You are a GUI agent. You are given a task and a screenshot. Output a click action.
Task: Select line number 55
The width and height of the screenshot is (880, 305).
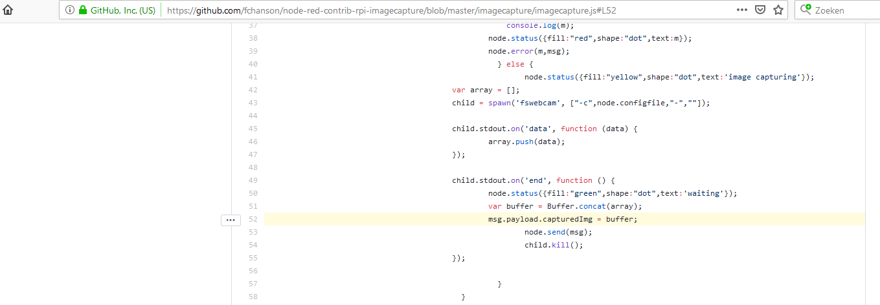click(x=253, y=258)
